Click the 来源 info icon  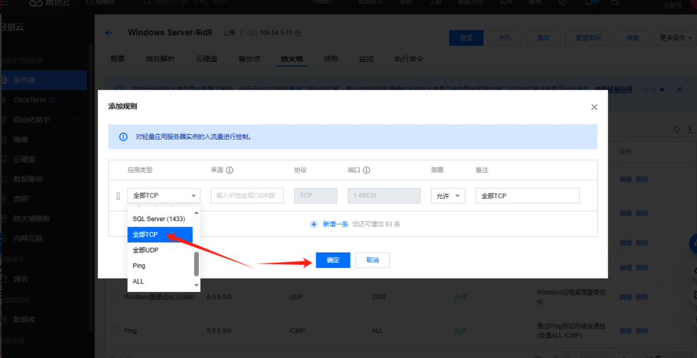click(230, 170)
